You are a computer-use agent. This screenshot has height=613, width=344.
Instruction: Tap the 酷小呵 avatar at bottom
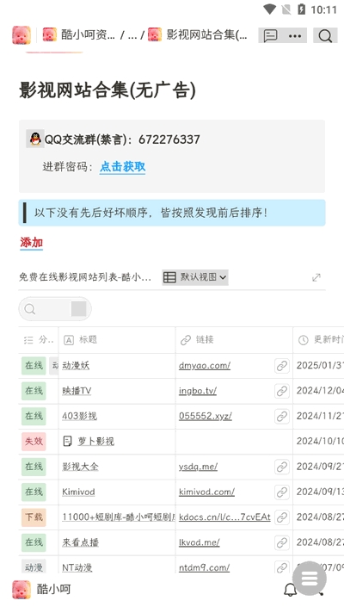(x=21, y=589)
